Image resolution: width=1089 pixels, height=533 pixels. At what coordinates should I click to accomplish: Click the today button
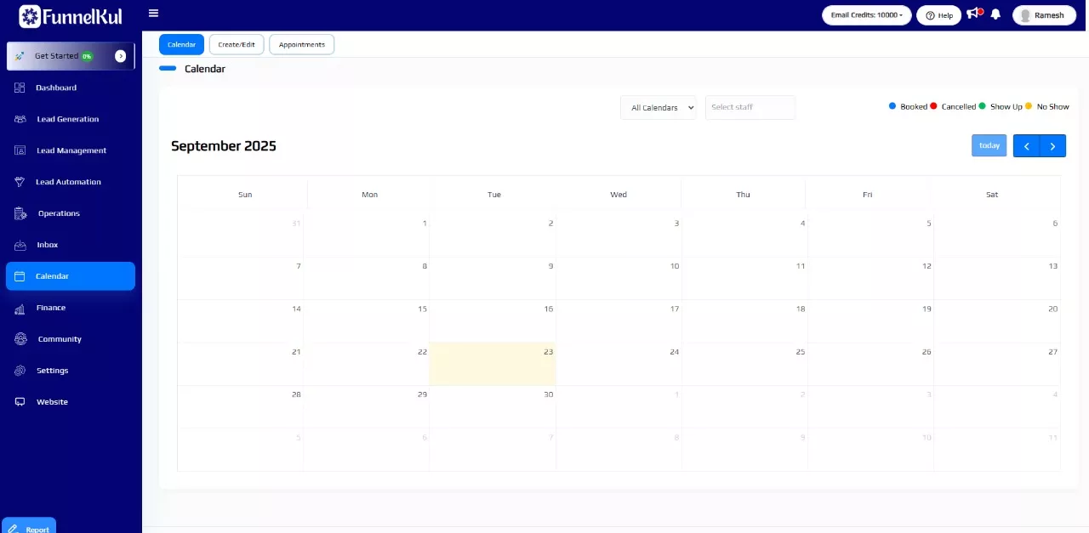pos(989,145)
